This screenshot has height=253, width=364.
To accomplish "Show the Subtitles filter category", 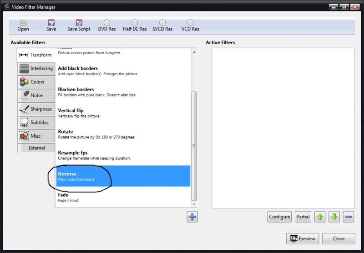I will pos(36,123).
